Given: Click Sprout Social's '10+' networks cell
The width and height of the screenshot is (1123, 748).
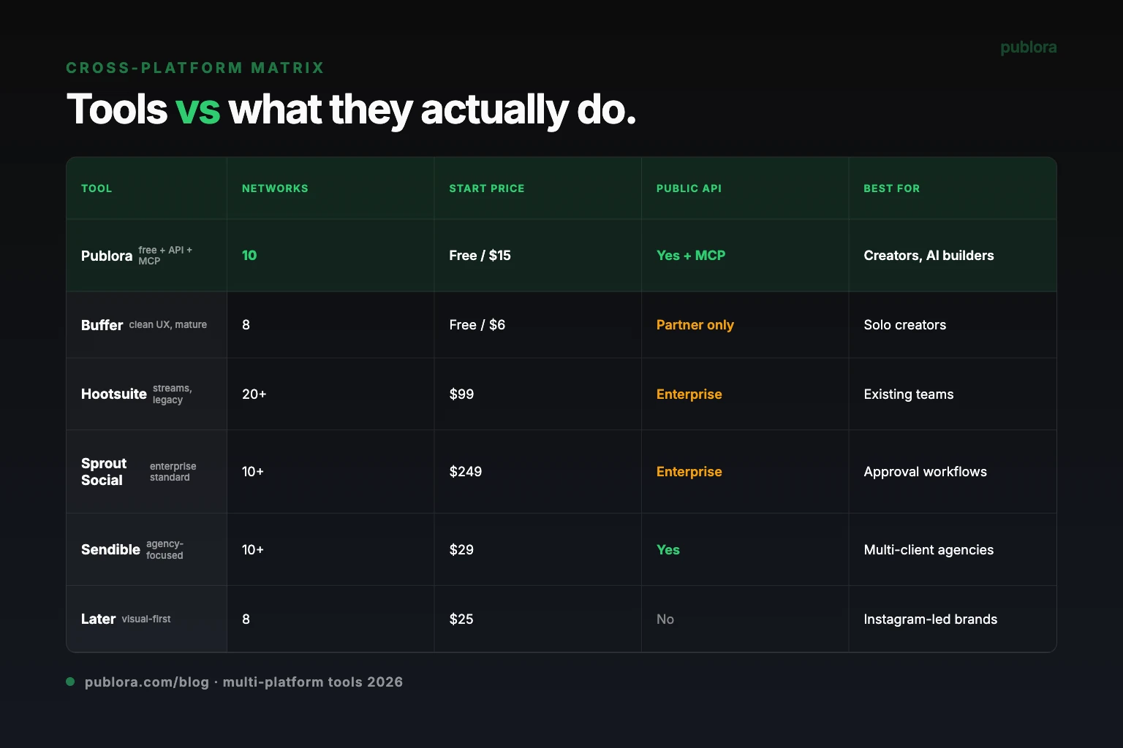Looking at the screenshot, I should pos(253,472).
